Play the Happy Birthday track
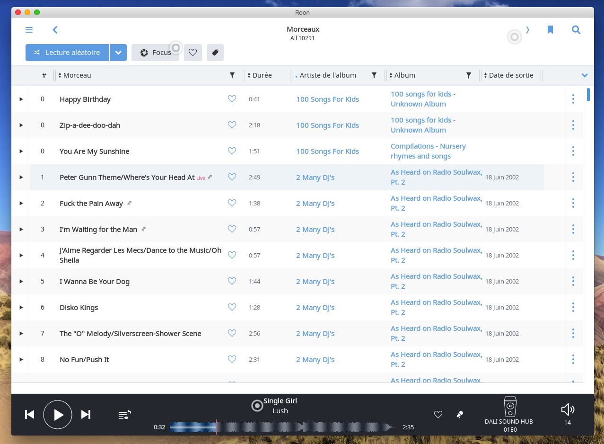Image resolution: width=604 pixels, height=444 pixels. click(21, 99)
